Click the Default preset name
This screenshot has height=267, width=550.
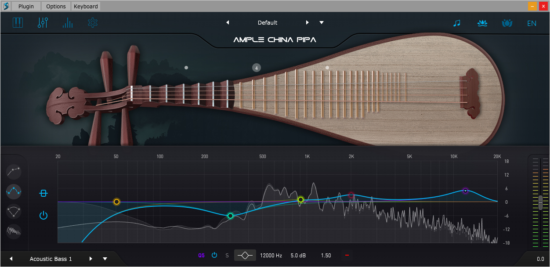268,22
